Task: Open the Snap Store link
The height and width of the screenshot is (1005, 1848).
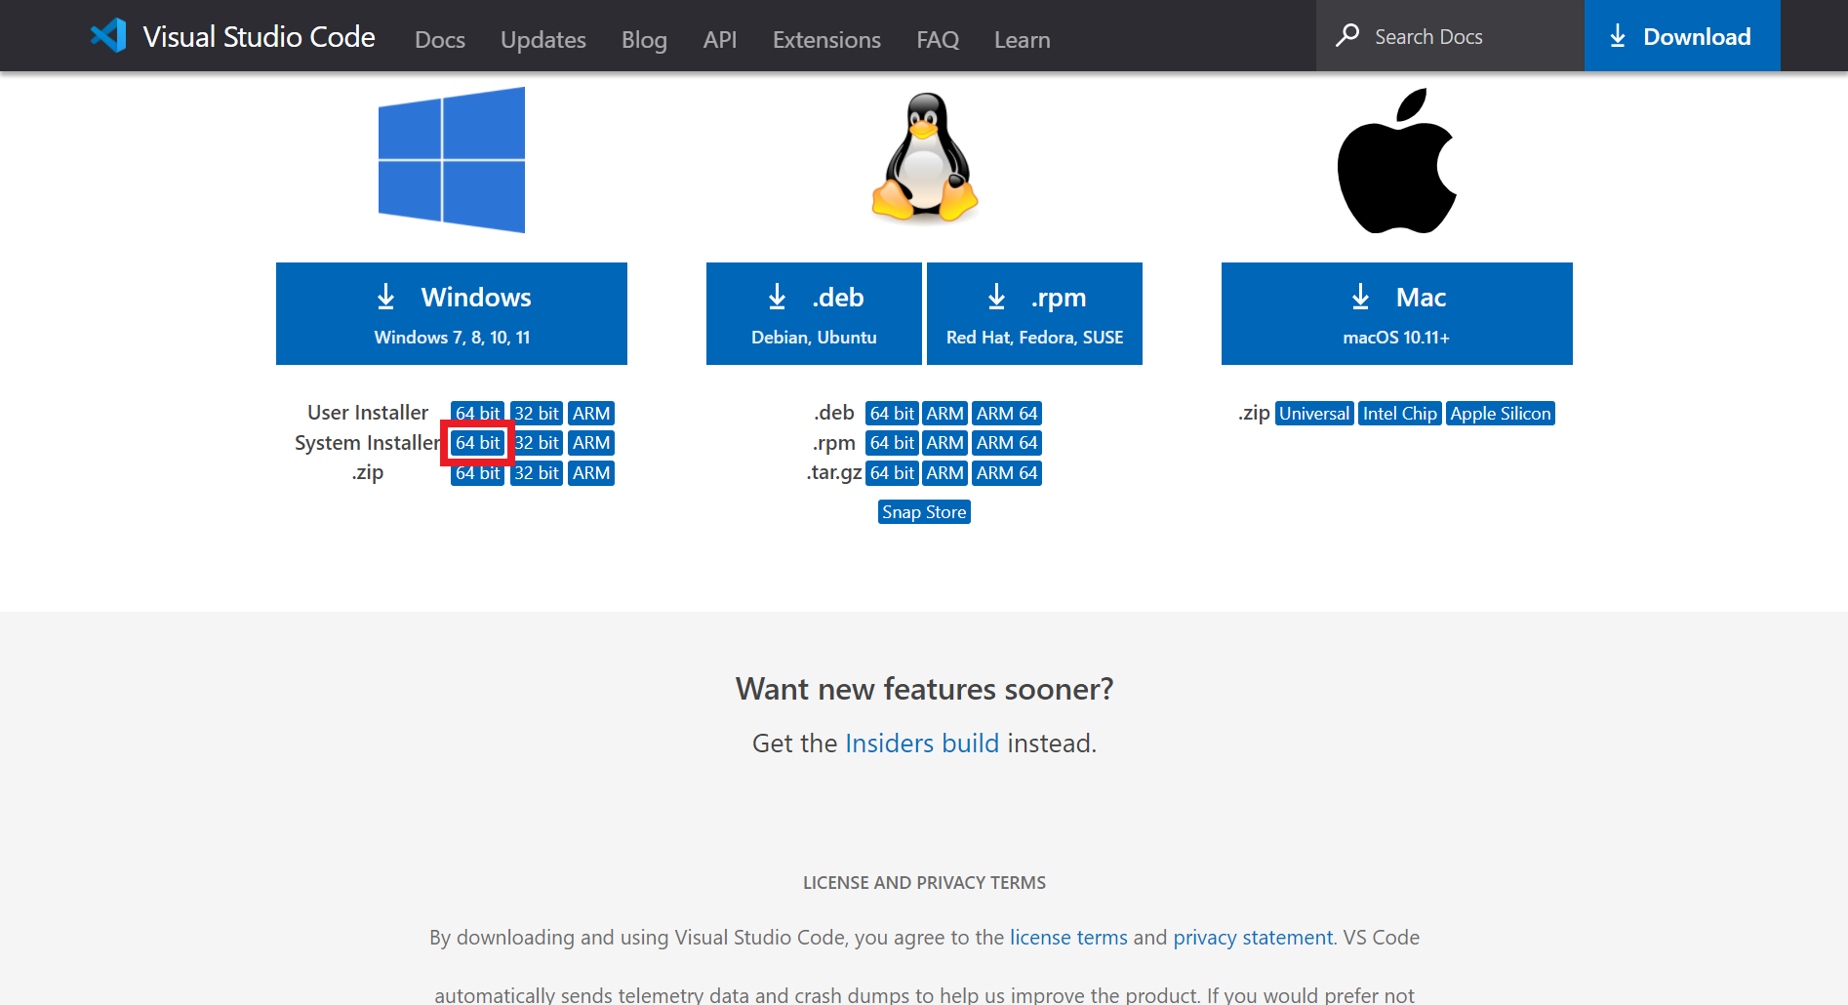Action: tap(924, 512)
